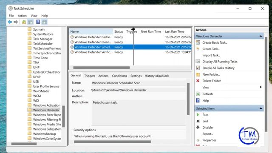Click the Help icon in Actions pane
272x153 pixels.
pyautogui.click(x=198, y=100)
